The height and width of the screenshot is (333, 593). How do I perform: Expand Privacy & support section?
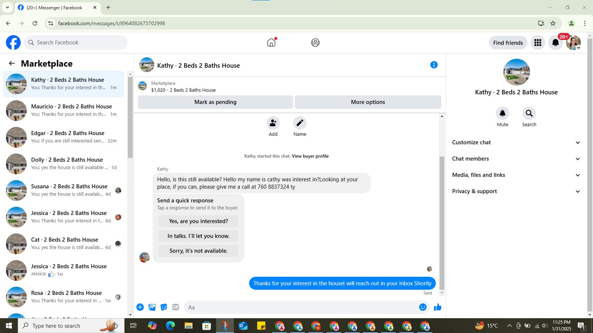pos(516,191)
